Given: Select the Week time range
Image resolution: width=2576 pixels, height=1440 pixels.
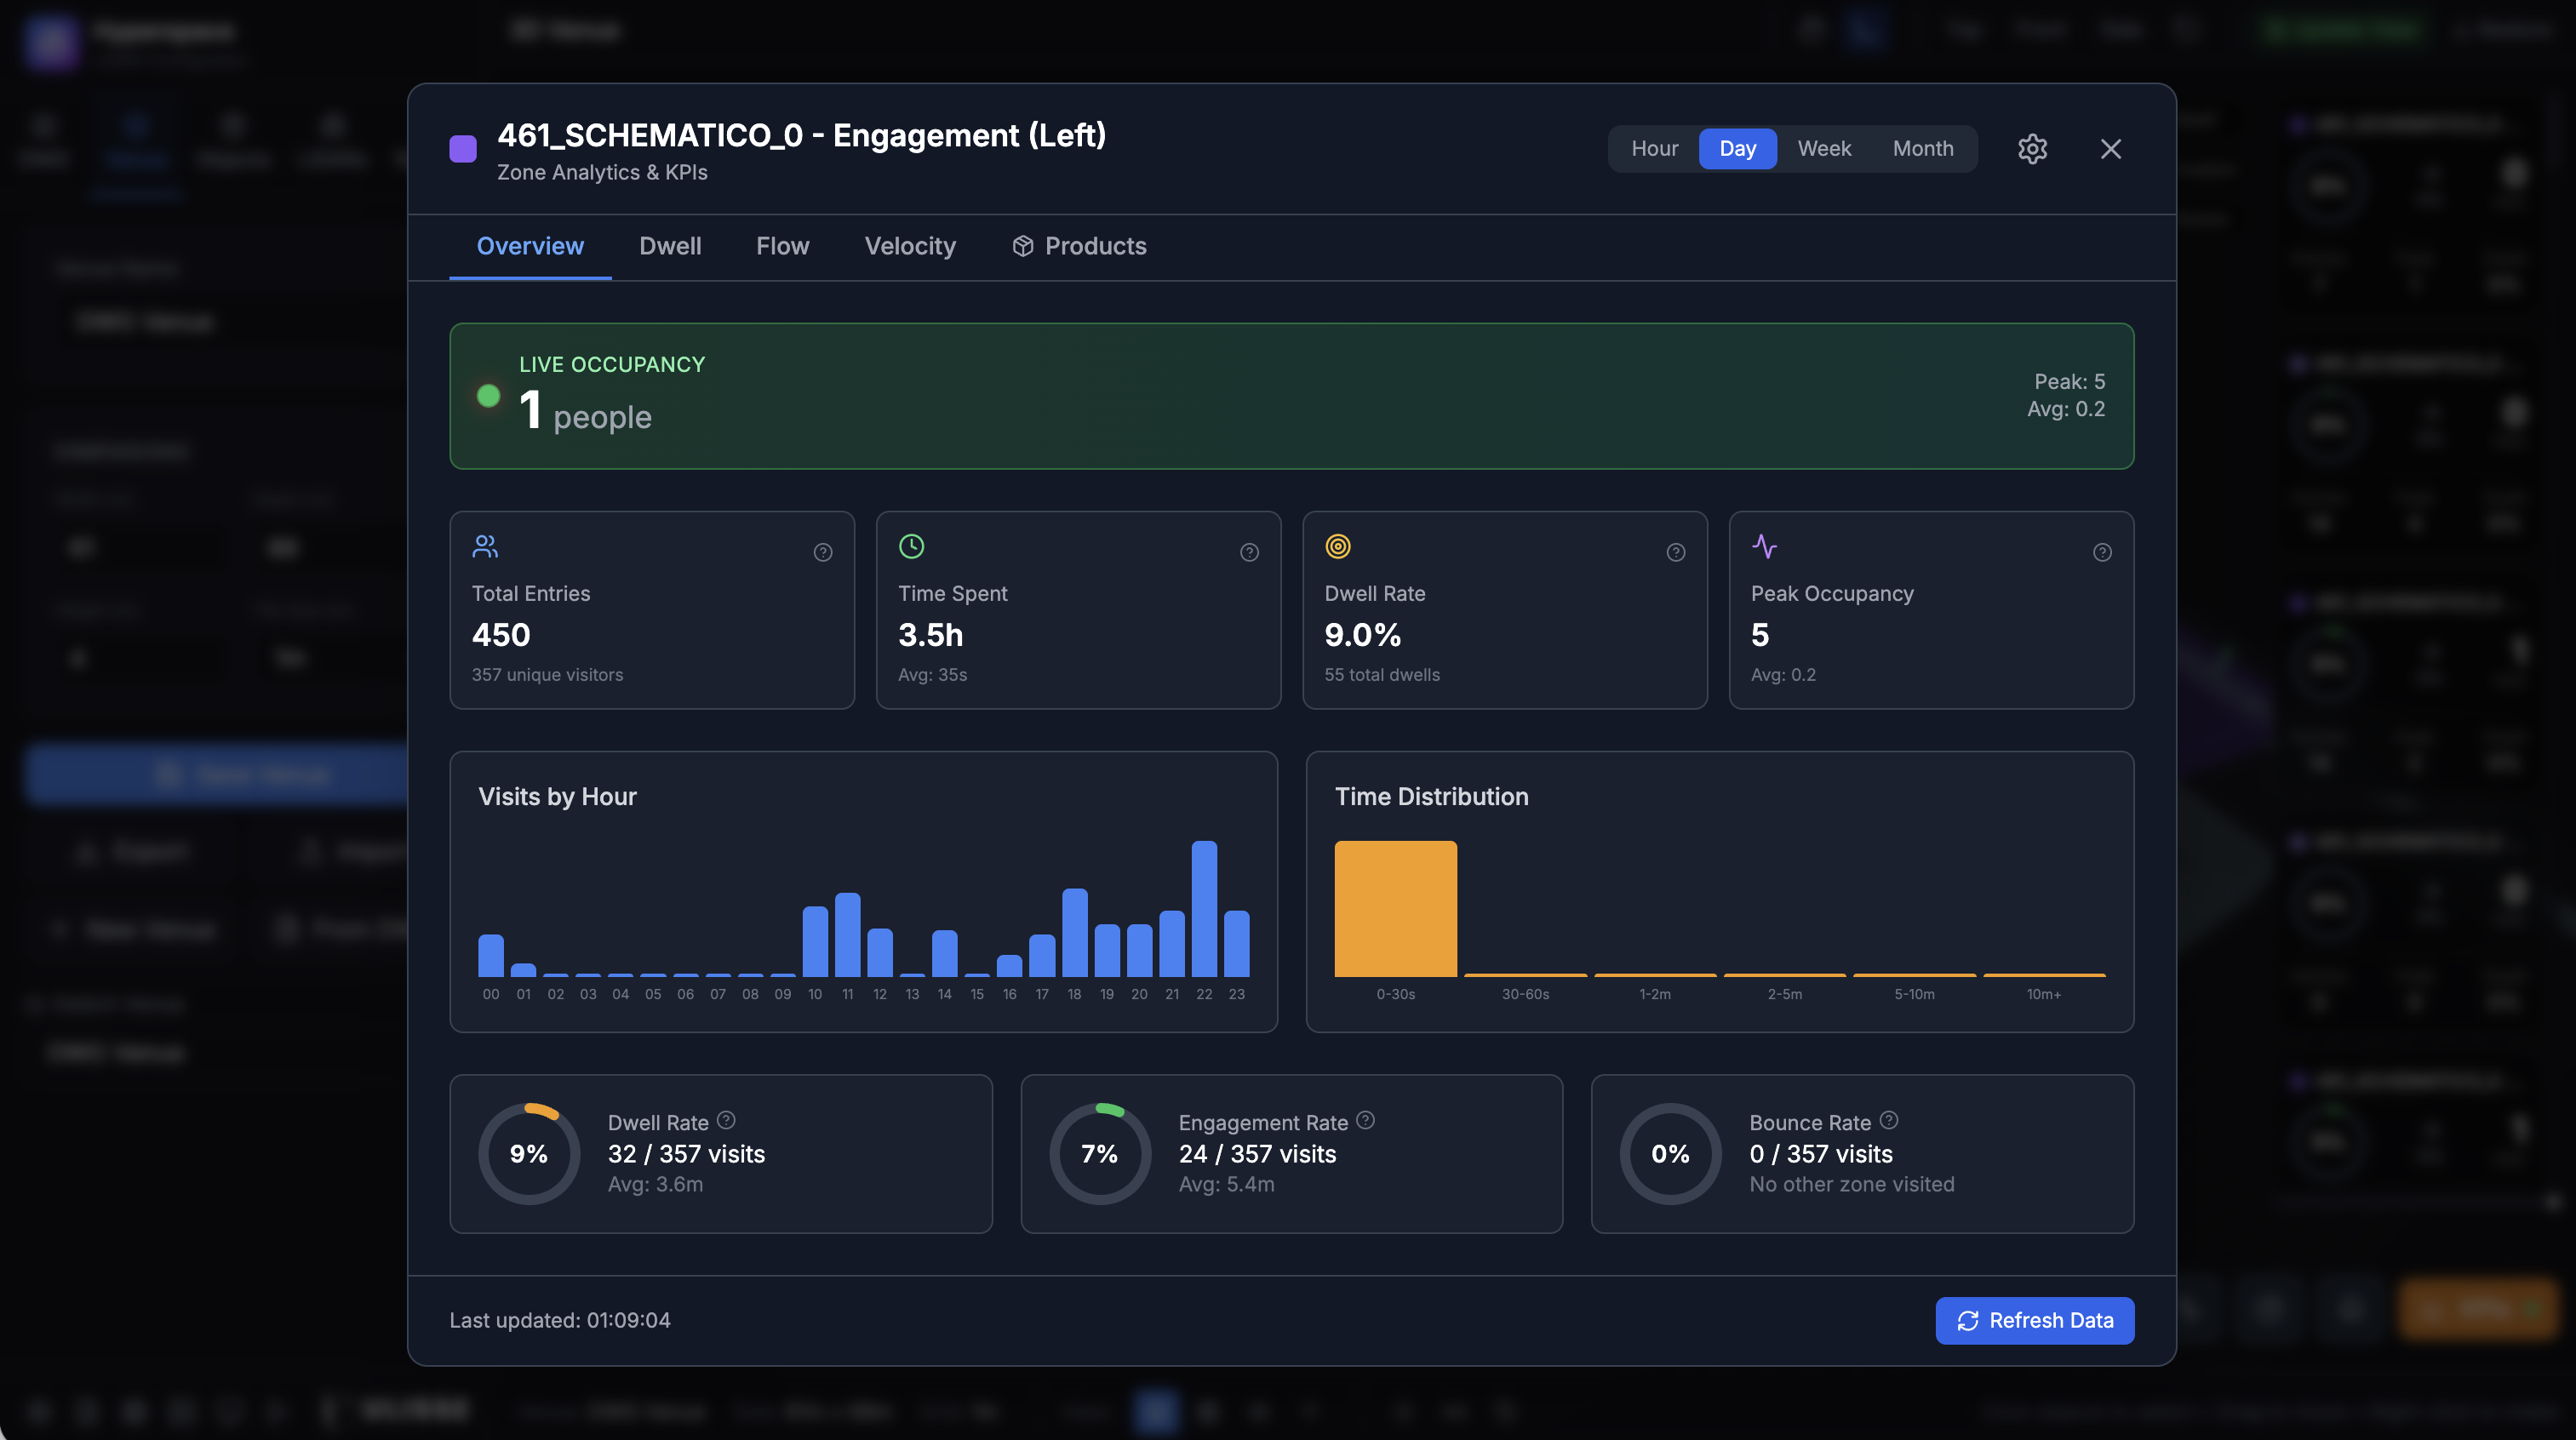Looking at the screenshot, I should (1824, 148).
